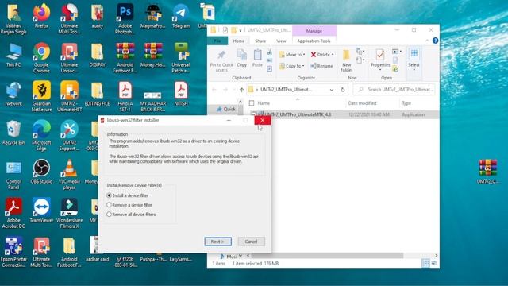Image resolution: width=508 pixels, height=286 pixels.
Task: Open Universal Patch desktop icon
Action: click(181, 57)
